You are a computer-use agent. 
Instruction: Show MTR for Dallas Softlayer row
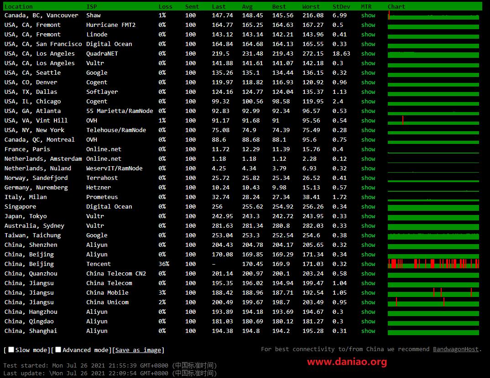point(368,92)
